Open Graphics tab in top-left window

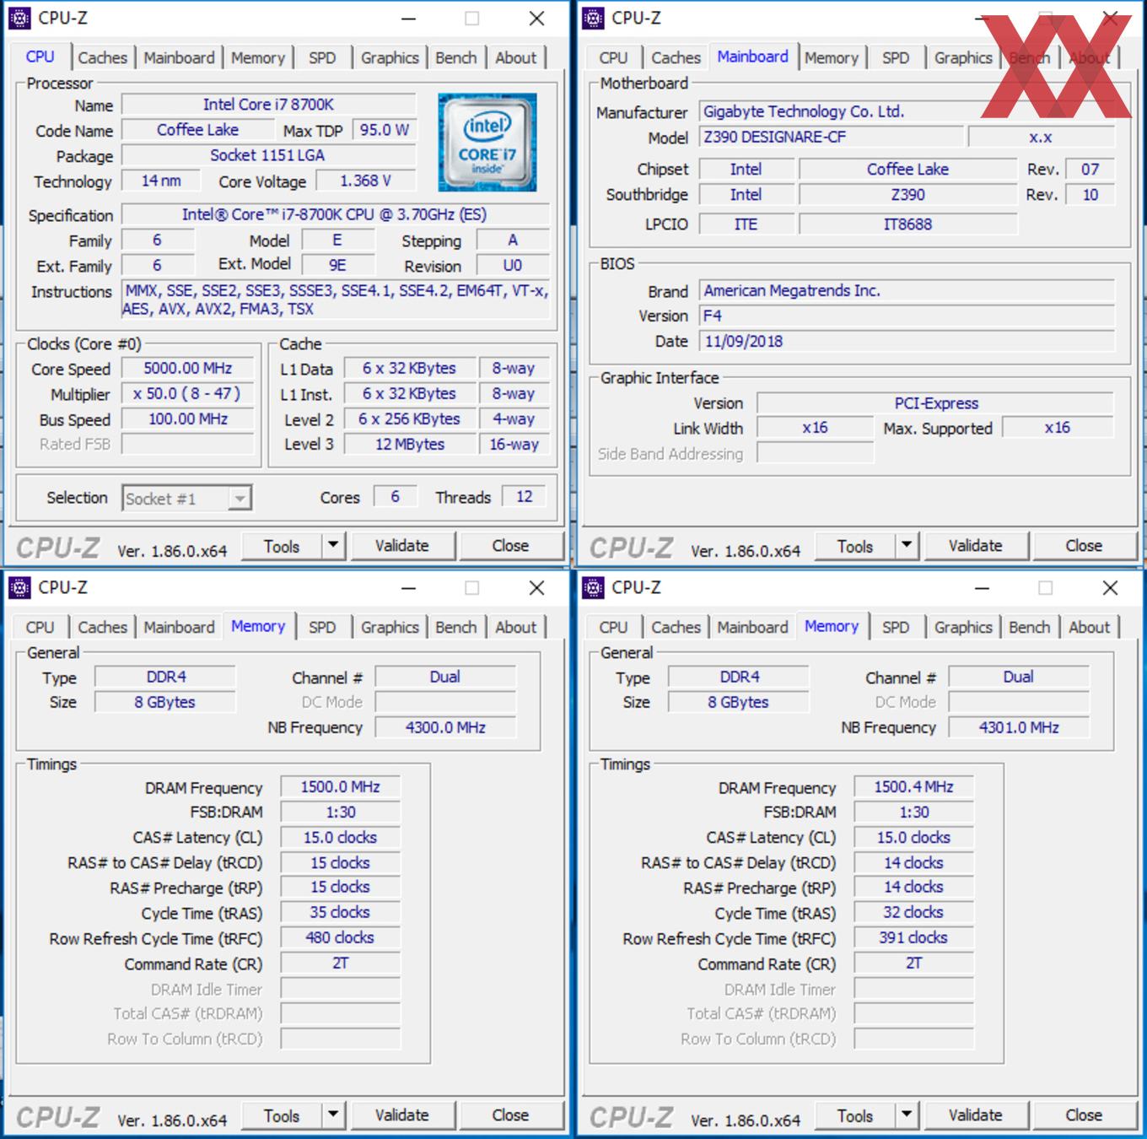pyautogui.click(x=390, y=57)
